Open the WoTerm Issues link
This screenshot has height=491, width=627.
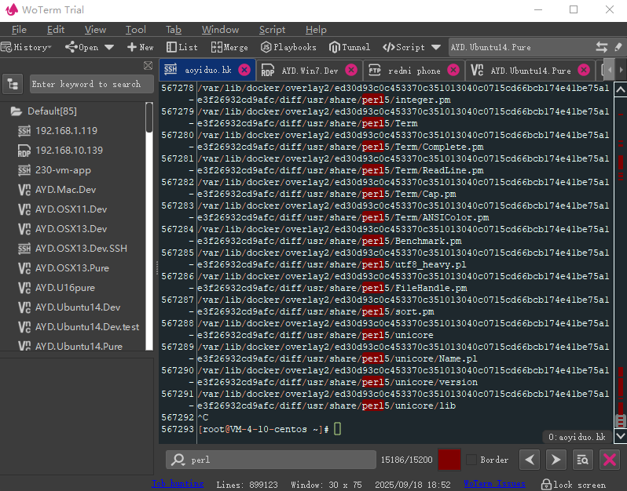(494, 484)
